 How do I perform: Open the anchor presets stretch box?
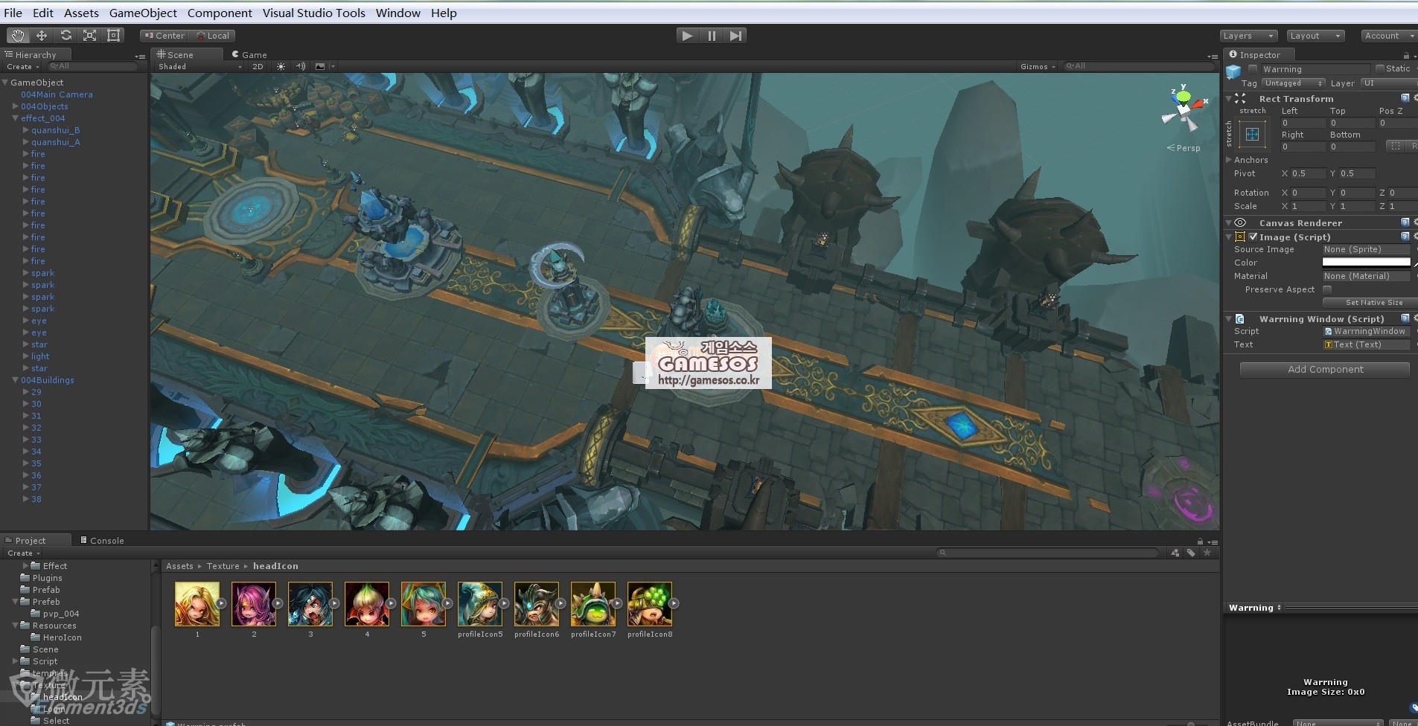[x=1252, y=134]
